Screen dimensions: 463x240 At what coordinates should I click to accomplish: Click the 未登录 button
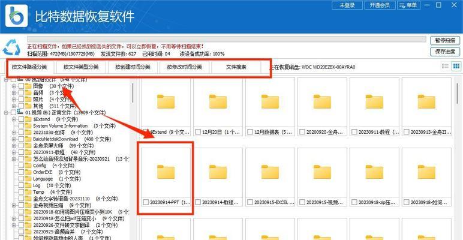[x=347, y=5]
